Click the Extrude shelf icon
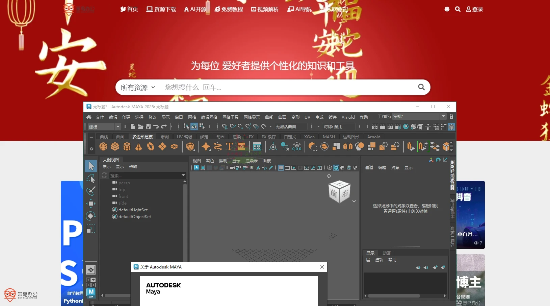 (411, 146)
